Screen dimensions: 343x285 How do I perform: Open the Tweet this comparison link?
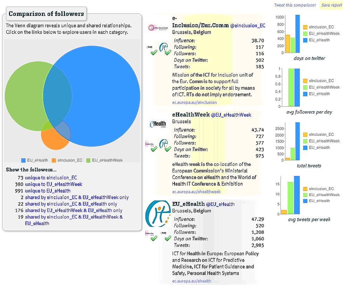(x=295, y=5)
